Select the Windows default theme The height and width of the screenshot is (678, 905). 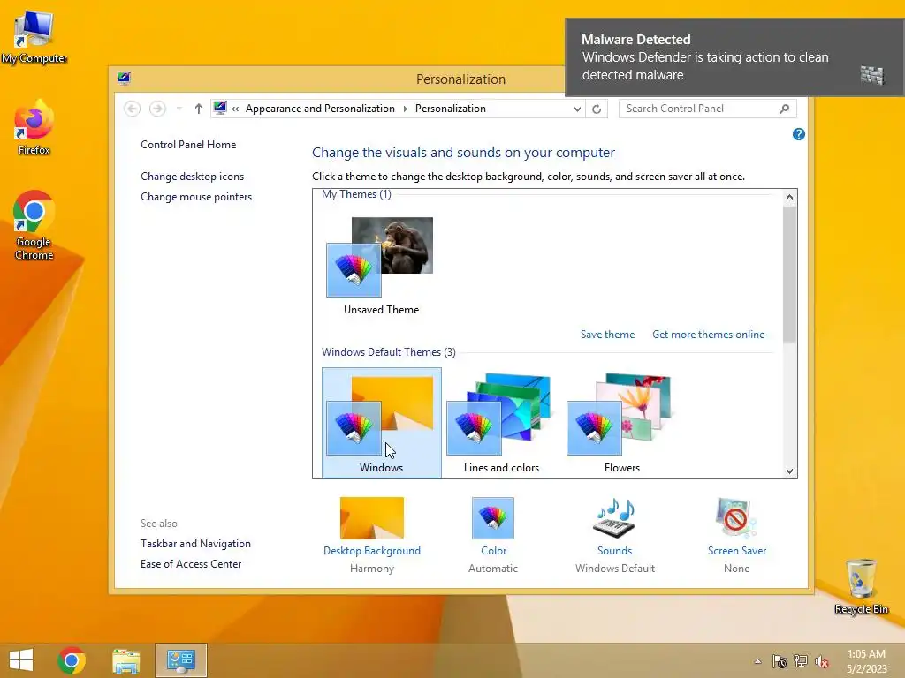(382, 423)
